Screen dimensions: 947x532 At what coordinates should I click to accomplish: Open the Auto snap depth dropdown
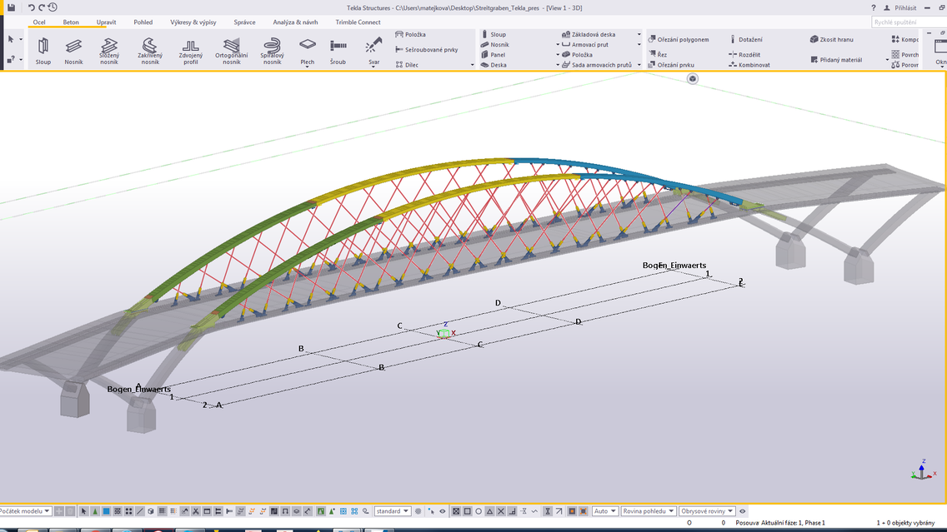tap(605, 511)
